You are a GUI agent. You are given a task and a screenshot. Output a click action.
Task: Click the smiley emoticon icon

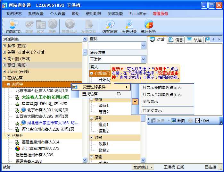[191, 121]
